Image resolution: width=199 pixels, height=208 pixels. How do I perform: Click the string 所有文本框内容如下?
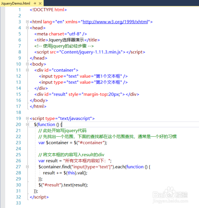pyautogui.click(x=87, y=161)
